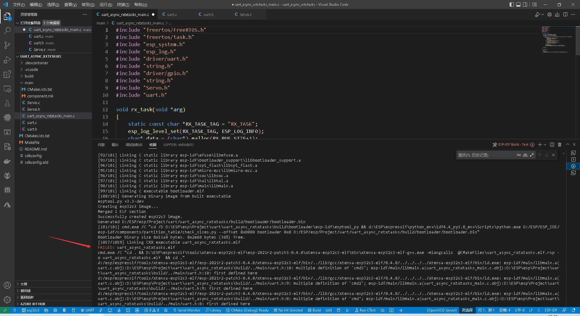The image size is (580, 316).
Task: Click the new terminal plus icon
Action: [x=540, y=145]
